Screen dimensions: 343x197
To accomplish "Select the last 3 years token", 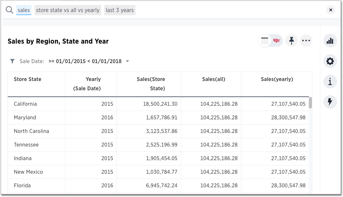I will (120, 10).
